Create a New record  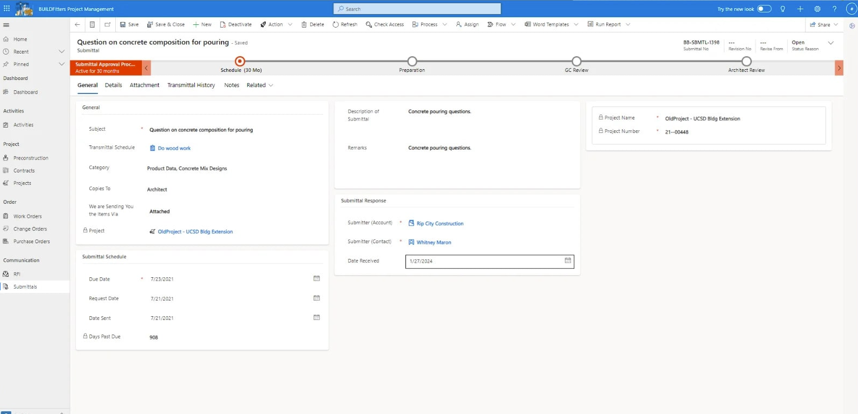(x=202, y=24)
